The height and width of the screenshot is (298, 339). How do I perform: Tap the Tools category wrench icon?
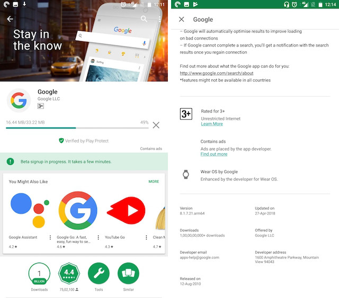[99, 273]
